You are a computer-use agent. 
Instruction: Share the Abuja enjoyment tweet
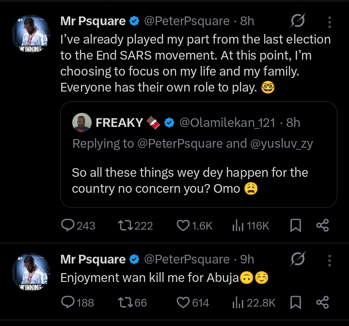(322, 303)
